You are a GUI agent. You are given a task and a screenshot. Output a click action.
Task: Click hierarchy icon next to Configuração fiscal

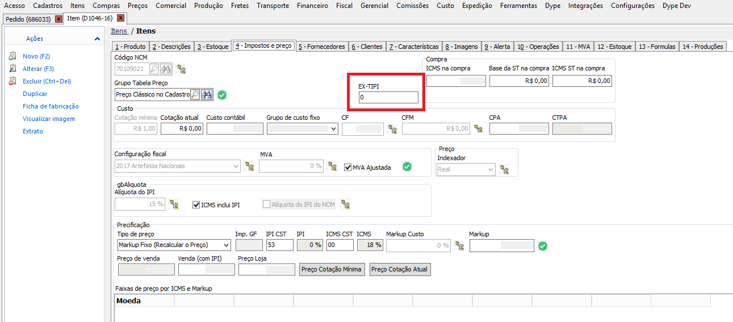coord(249,166)
